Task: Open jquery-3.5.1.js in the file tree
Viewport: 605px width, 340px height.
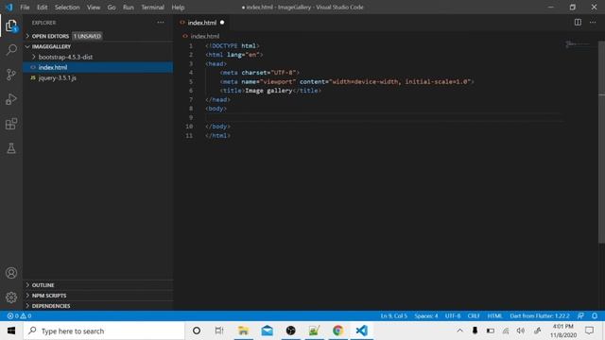Action: pyautogui.click(x=98, y=77)
